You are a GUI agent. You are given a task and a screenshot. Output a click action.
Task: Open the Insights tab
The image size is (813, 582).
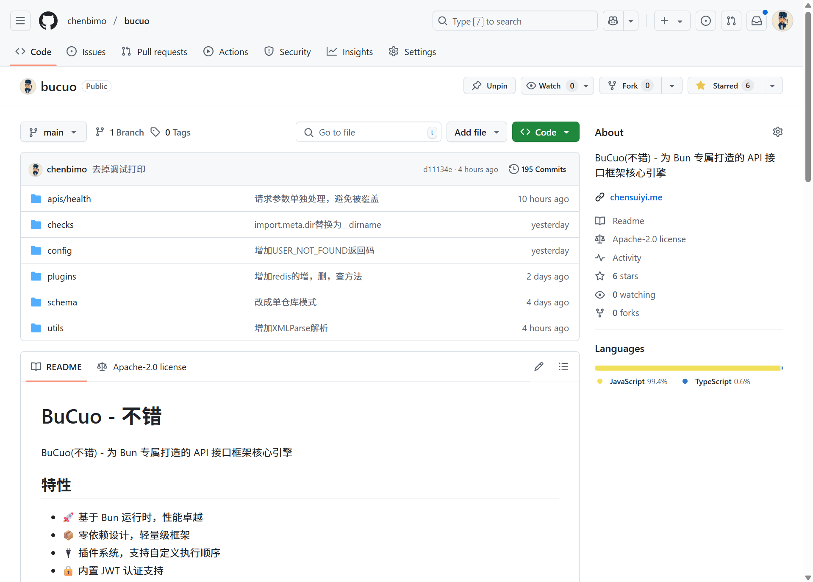coord(350,52)
